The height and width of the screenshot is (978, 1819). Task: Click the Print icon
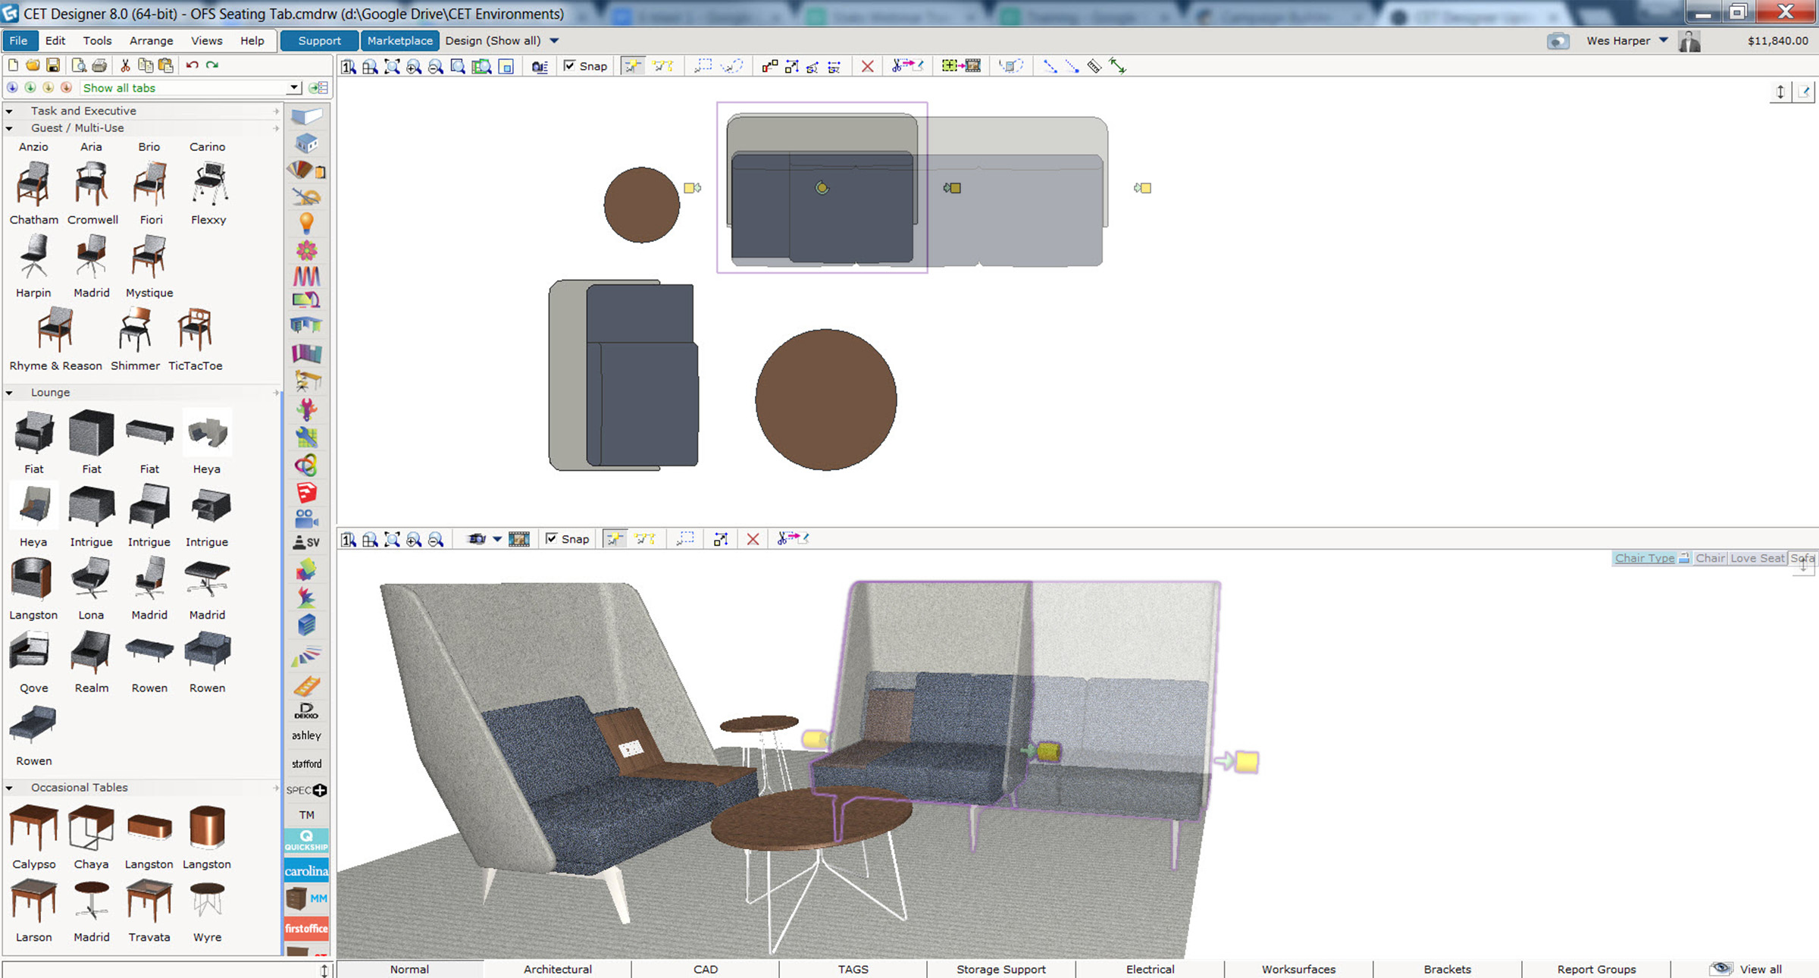pos(99,65)
